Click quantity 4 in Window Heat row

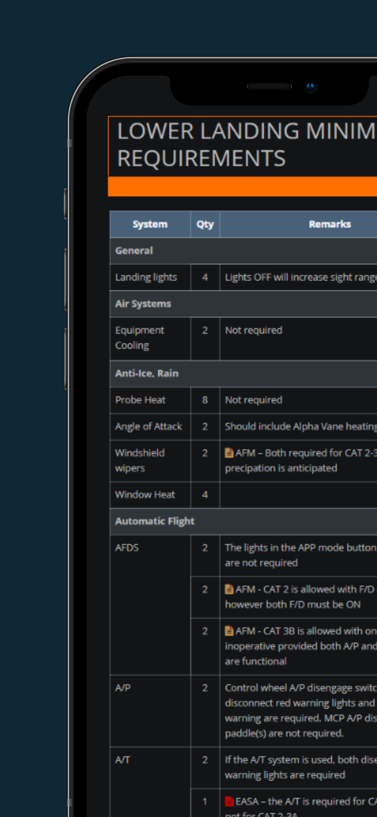click(x=205, y=495)
